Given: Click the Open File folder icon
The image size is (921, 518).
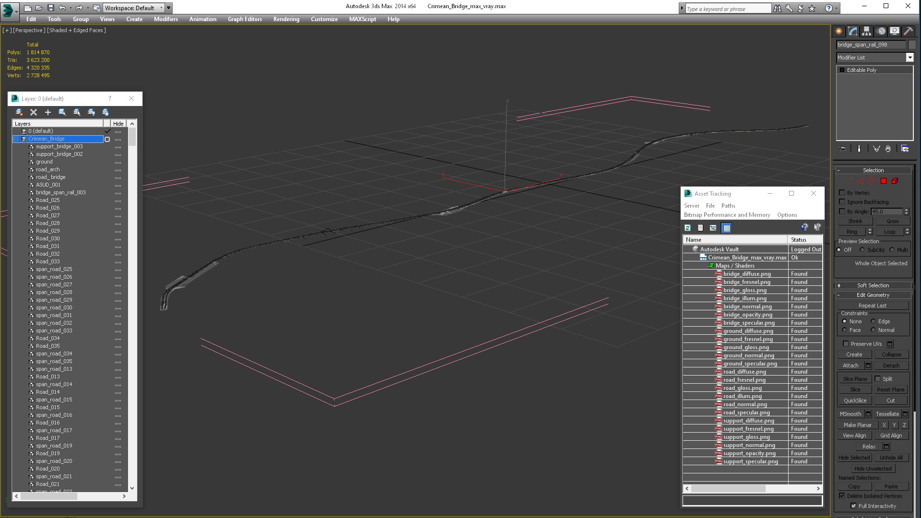Looking at the screenshot, I should pos(39,8).
